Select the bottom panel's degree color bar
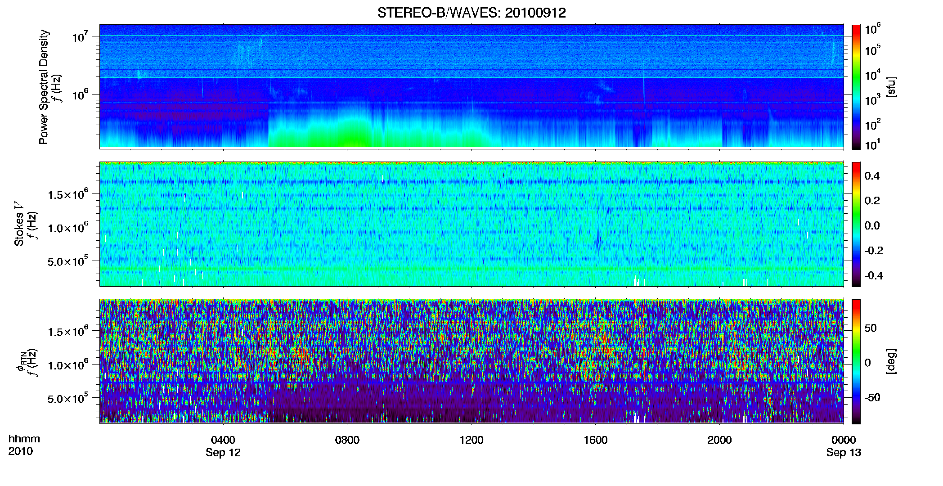Screen dimensions: 943x486 pos(856,361)
